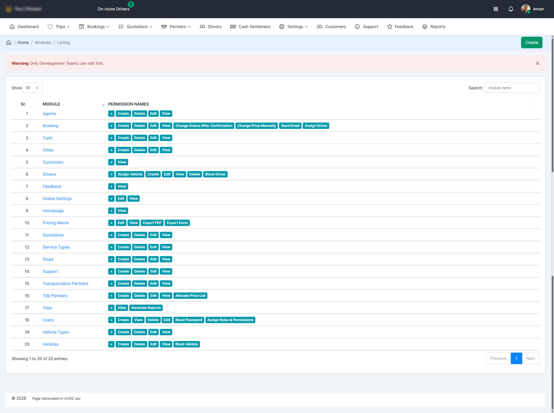Click the plus icon in Drivers row
Image resolution: width=554 pixels, height=413 pixels.
tap(111, 174)
